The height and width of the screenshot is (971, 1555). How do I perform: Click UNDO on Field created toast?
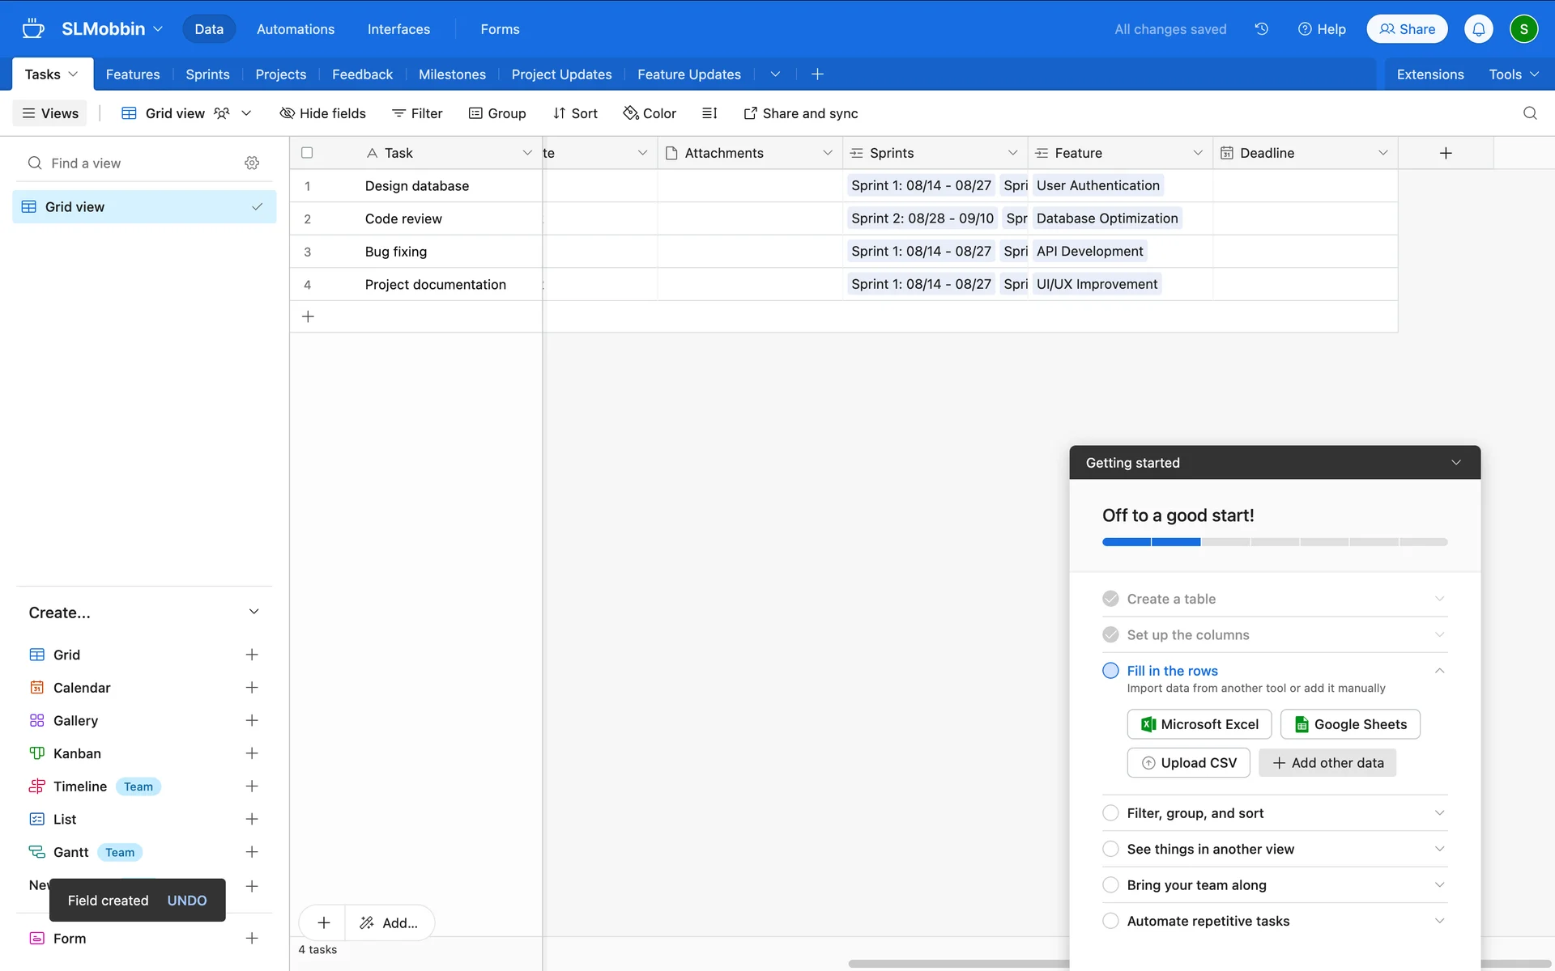(x=187, y=901)
